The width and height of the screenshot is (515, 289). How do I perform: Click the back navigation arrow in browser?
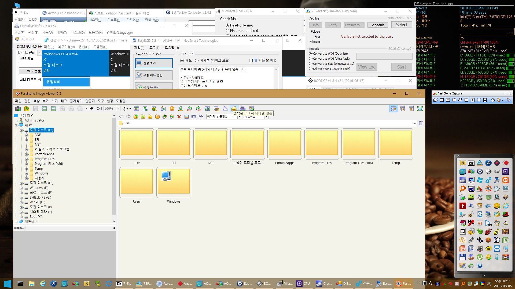[x=121, y=116]
